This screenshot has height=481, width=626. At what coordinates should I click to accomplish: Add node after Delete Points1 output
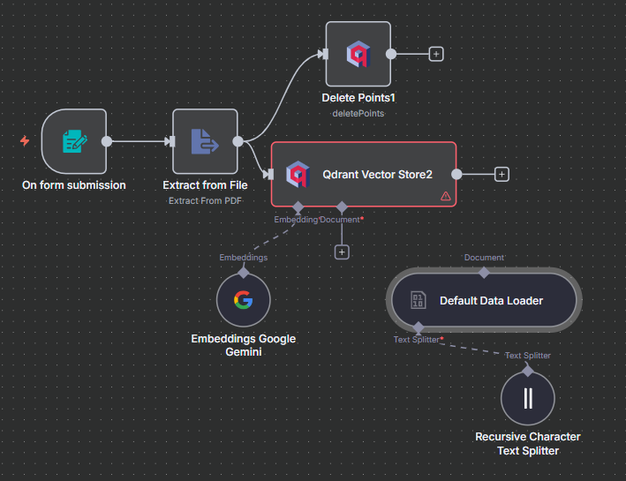pyautogui.click(x=435, y=54)
